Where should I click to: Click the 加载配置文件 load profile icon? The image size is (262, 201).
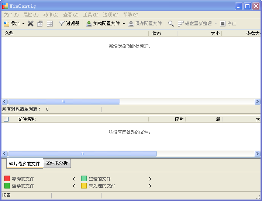coord(89,24)
